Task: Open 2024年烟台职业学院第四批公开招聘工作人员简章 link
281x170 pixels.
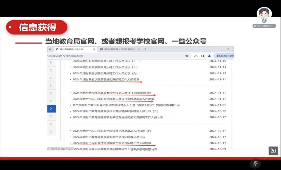Action: [x=106, y=79]
